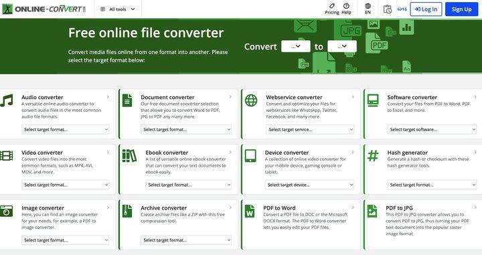Open Ebook converter target format dropdown
The width and height of the screenshot is (482, 255).
click(188, 185)
